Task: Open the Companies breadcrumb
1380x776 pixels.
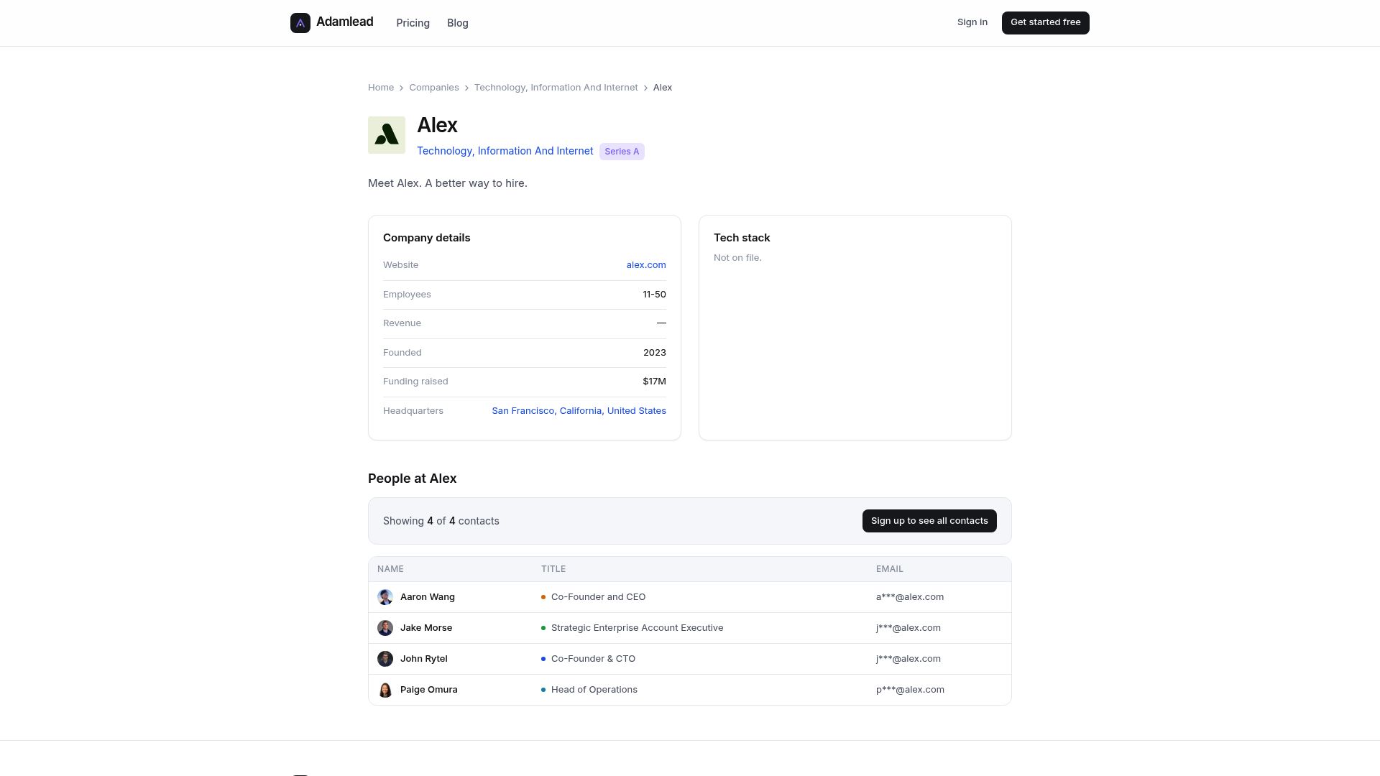Action: point(434,88)
